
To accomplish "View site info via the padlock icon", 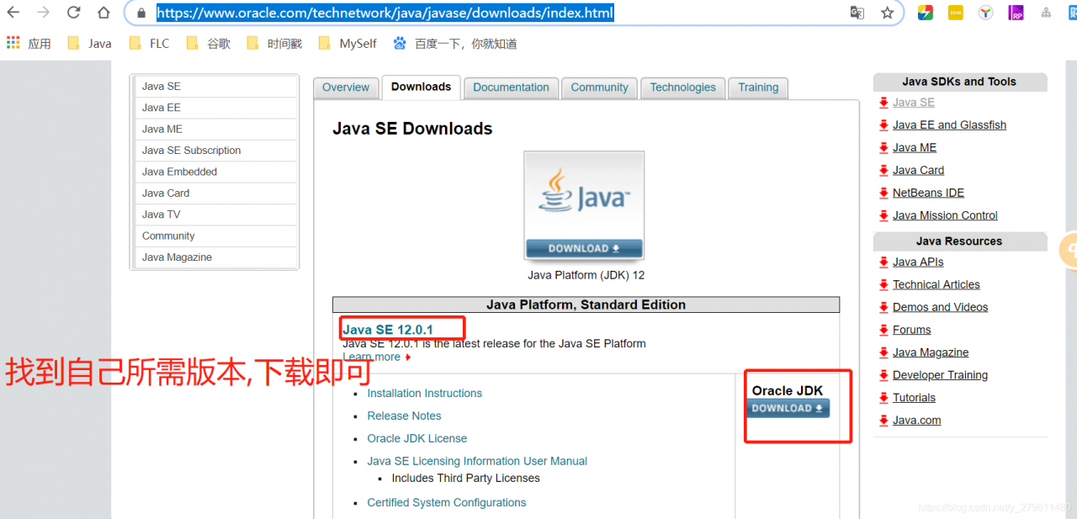I will tap(141, 13).
